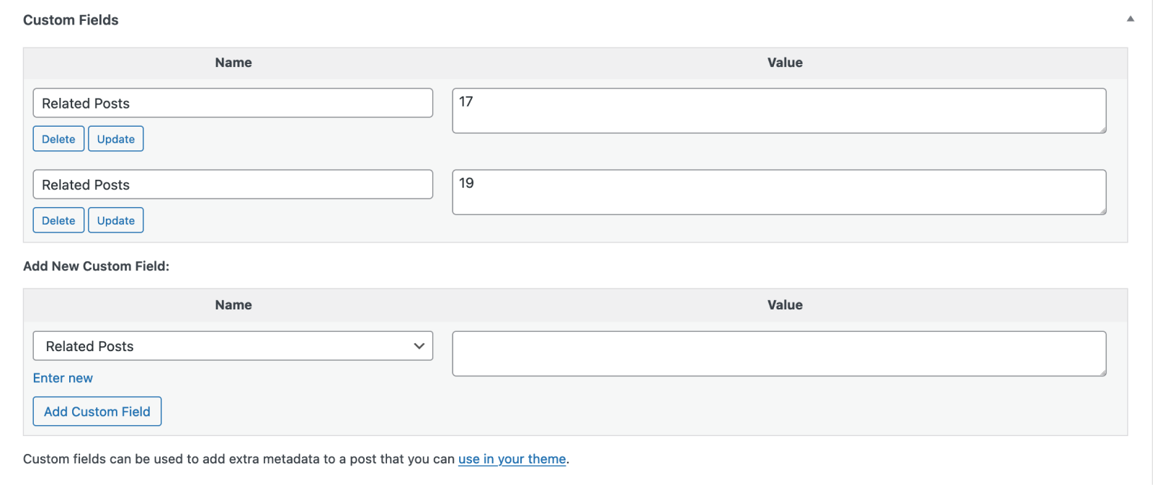This screenshot has height=485, width=1153.
Task: Click the empty new field value box
Action: click(x=778, y=353)
